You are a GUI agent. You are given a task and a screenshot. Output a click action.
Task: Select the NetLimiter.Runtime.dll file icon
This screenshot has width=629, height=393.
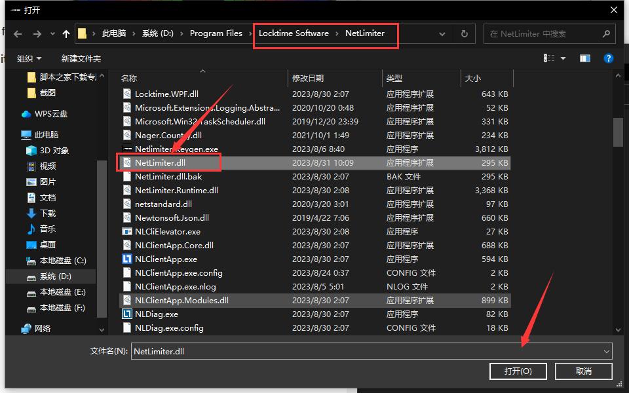click(x=126, y=190)
